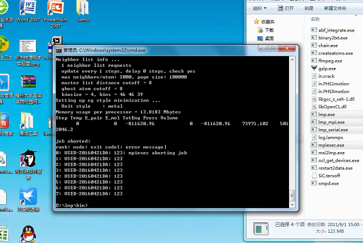The height and width of the screenshot is (243, 363).
Task: Click the cmd scrollbar up arrow
Action: [292, 59]
